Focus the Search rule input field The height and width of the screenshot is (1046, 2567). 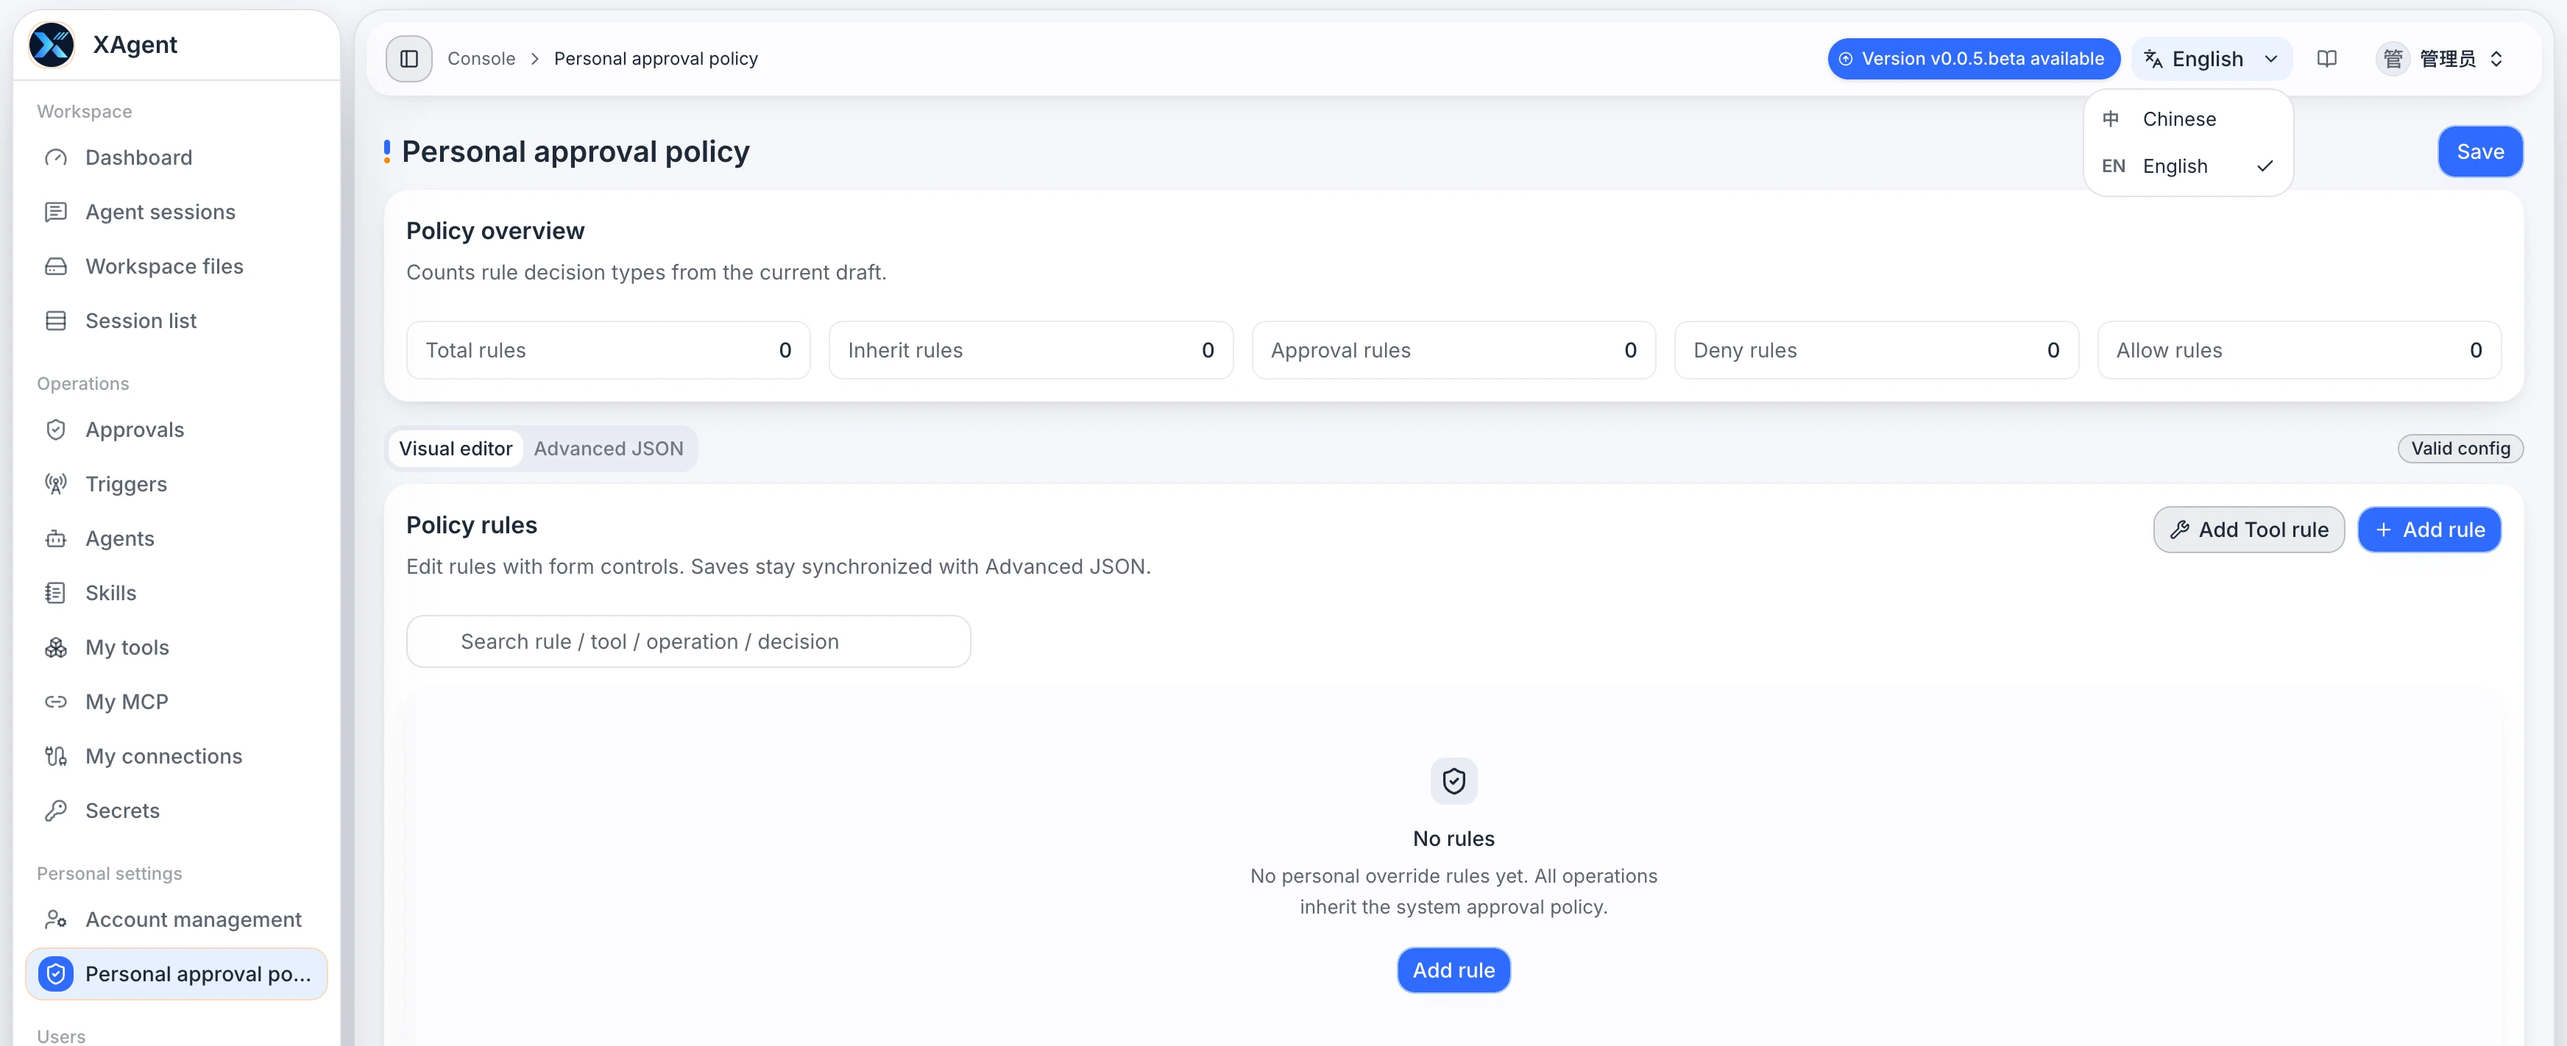click(x=689, y=641)
